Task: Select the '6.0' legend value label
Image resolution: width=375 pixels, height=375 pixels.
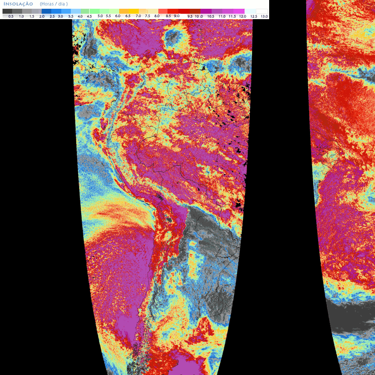Action: point(117,16)
